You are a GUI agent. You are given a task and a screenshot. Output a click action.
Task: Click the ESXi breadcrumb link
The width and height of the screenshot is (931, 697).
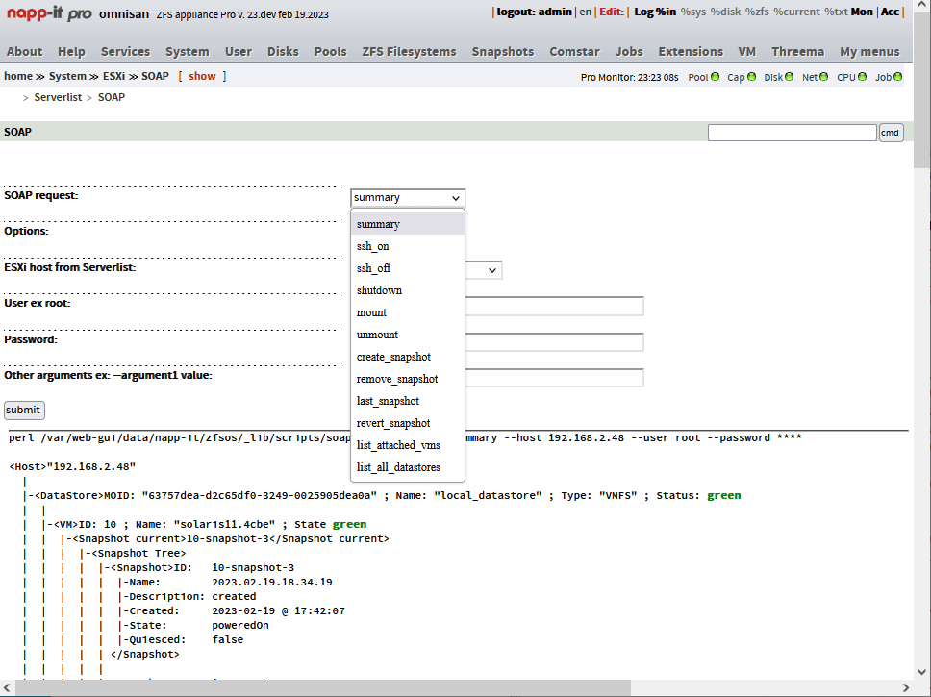pos(114,76)
